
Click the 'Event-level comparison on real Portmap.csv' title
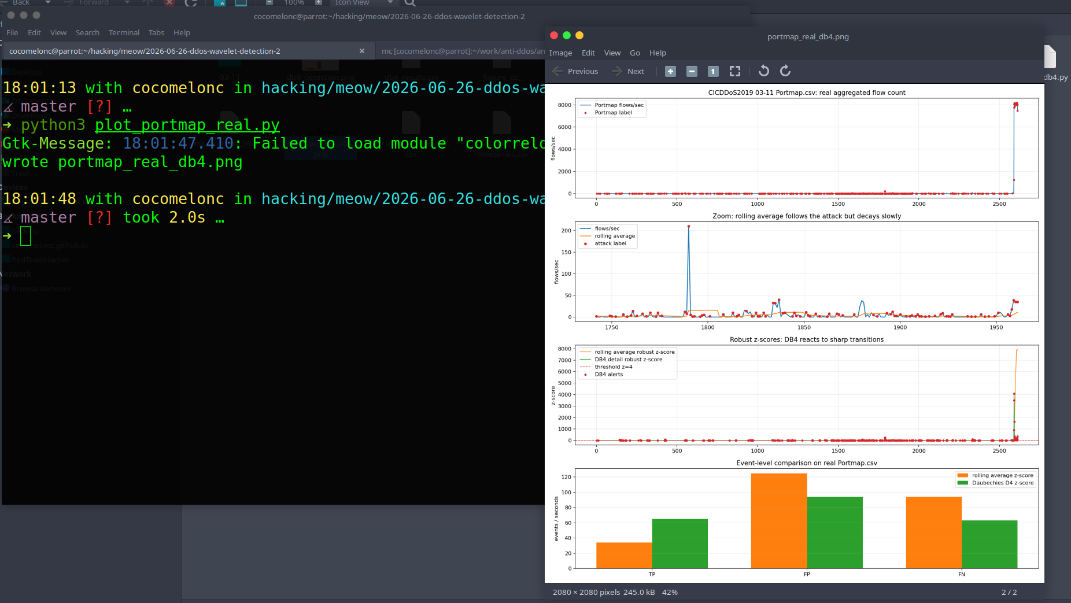pyautogui.click(x=807, y=463)
